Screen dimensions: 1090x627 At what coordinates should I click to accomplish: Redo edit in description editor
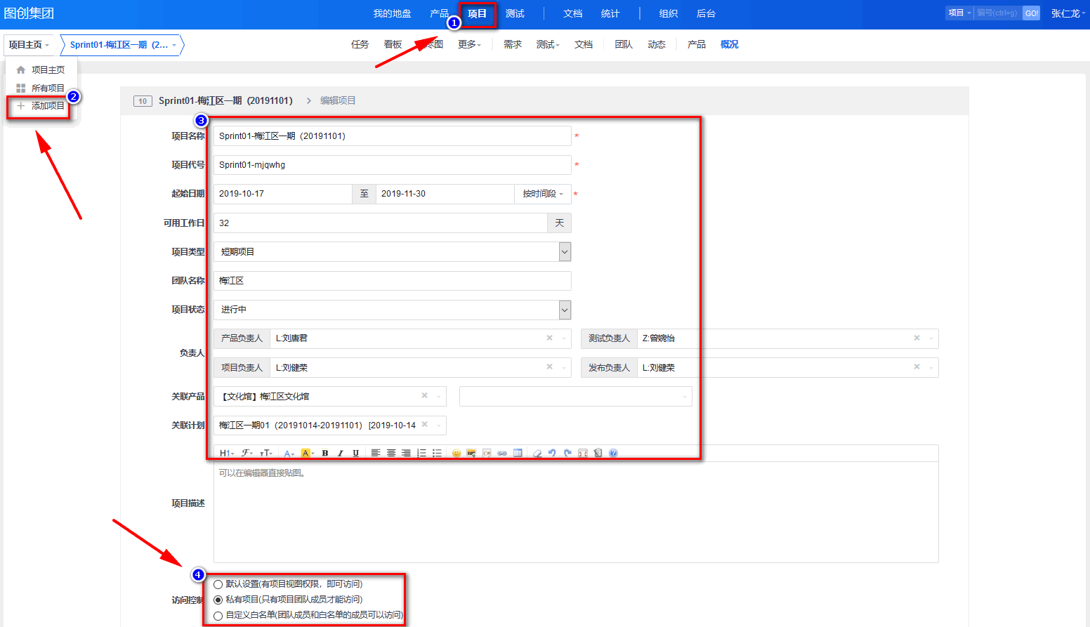coord(567,454)
